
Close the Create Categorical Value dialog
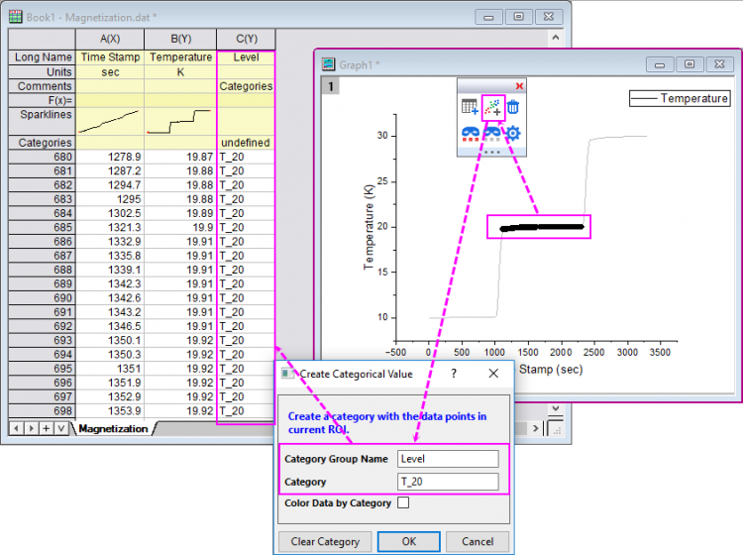pos(493,374)
